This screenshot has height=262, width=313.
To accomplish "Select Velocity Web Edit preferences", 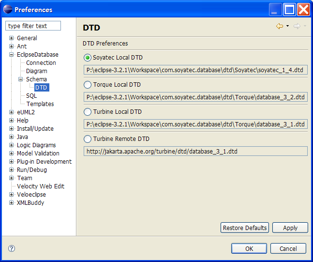I will [41, 186].
